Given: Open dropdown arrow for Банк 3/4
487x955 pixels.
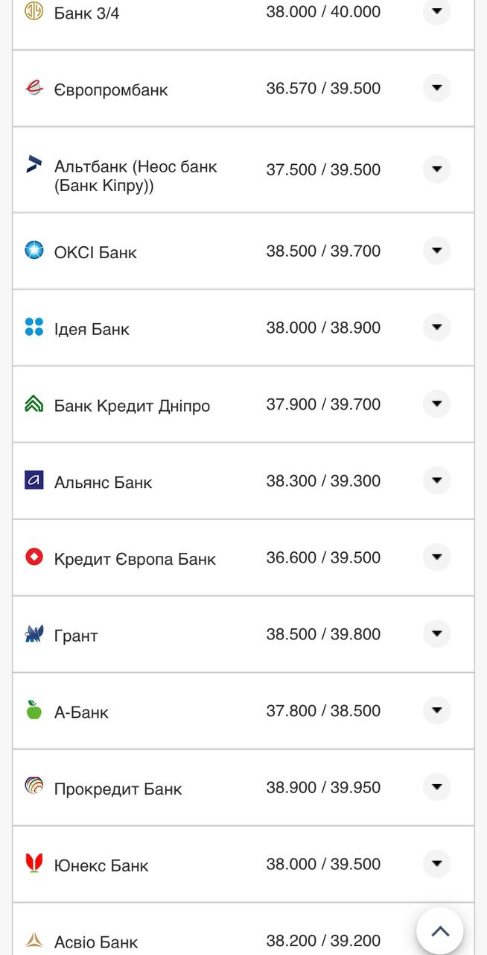Looking at the screenshot, I should [x=437, y=11].
